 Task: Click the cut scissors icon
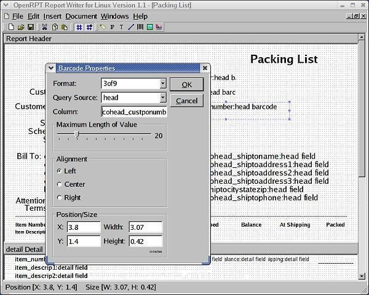[44, 27]
